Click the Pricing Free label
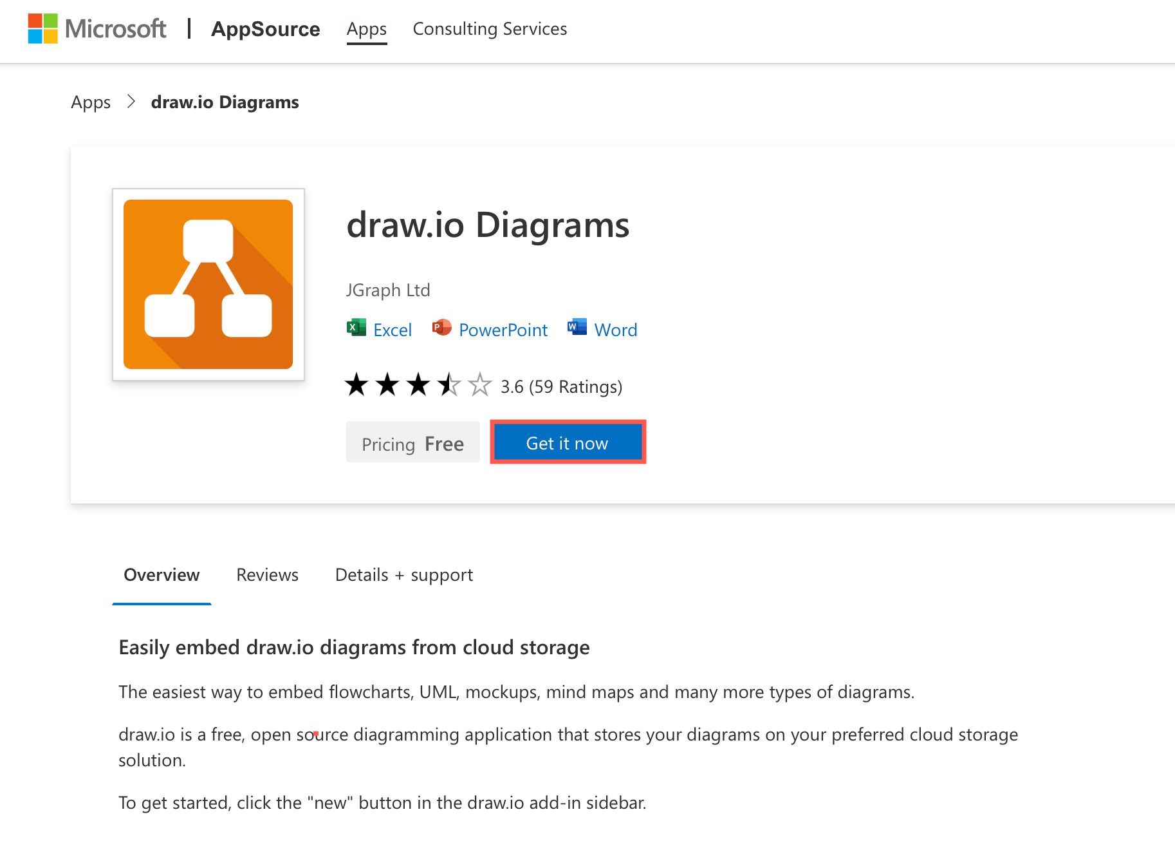The height and width of the screenshot is (841, 1175). click(412, 442)
